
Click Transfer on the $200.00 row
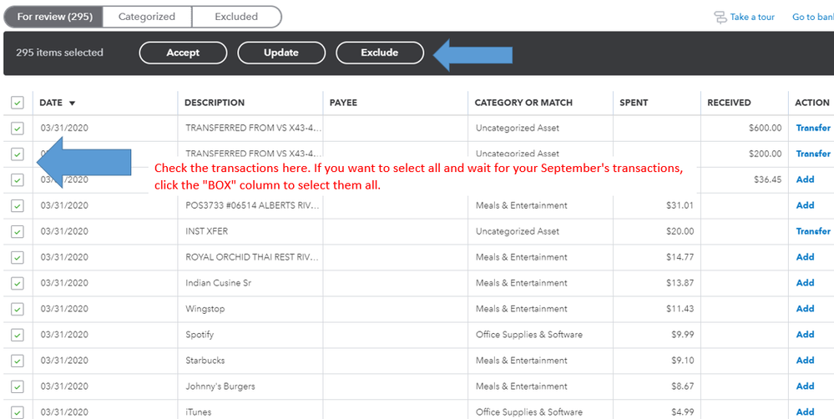click(813, 154)
